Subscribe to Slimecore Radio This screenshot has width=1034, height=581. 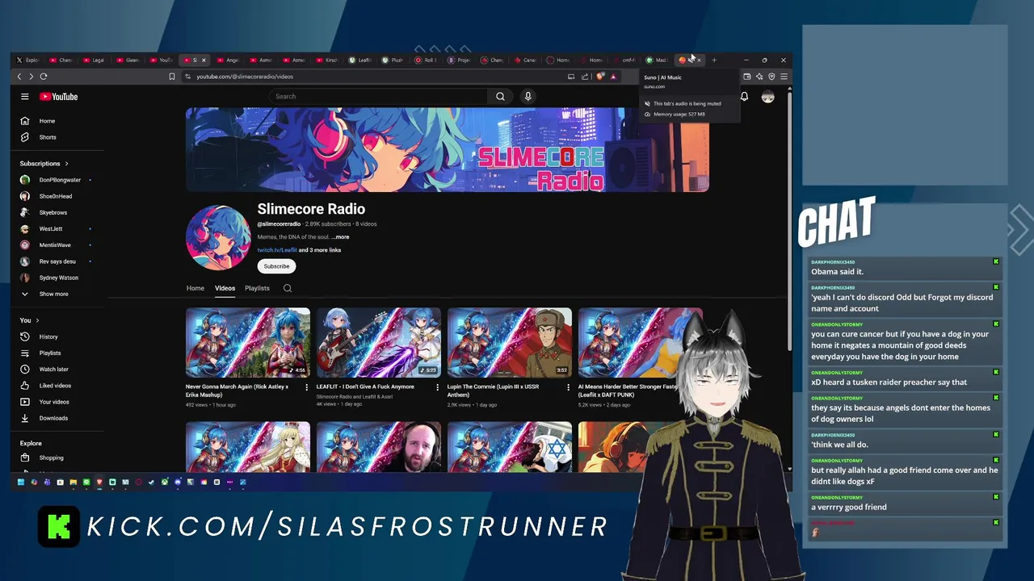pos(276,266)
